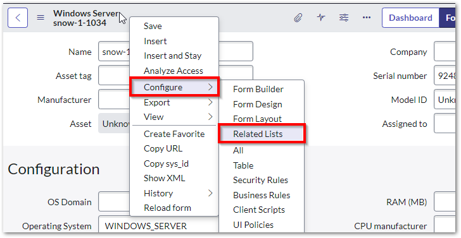Choose UI Policies submenu item
This screenshot has width=461, height=238.
pyautogui.click(x=262, y=225)
